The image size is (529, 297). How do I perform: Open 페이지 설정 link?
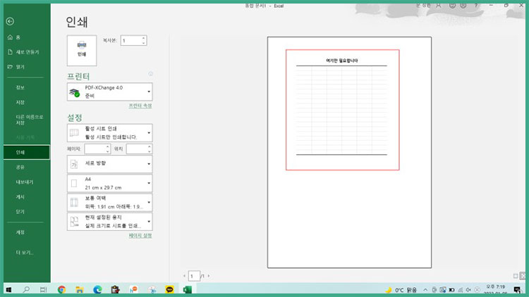(x=140, y=235)
